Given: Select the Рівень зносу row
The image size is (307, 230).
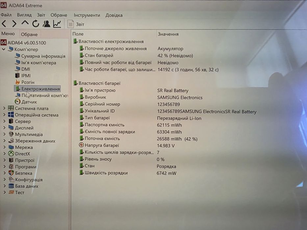Looking at the screenshot, I should [x=122, y=159].
